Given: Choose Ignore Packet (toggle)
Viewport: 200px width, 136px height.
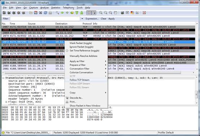Looking at the screenshot, I should pyautogui.click(x=82, y=47).
